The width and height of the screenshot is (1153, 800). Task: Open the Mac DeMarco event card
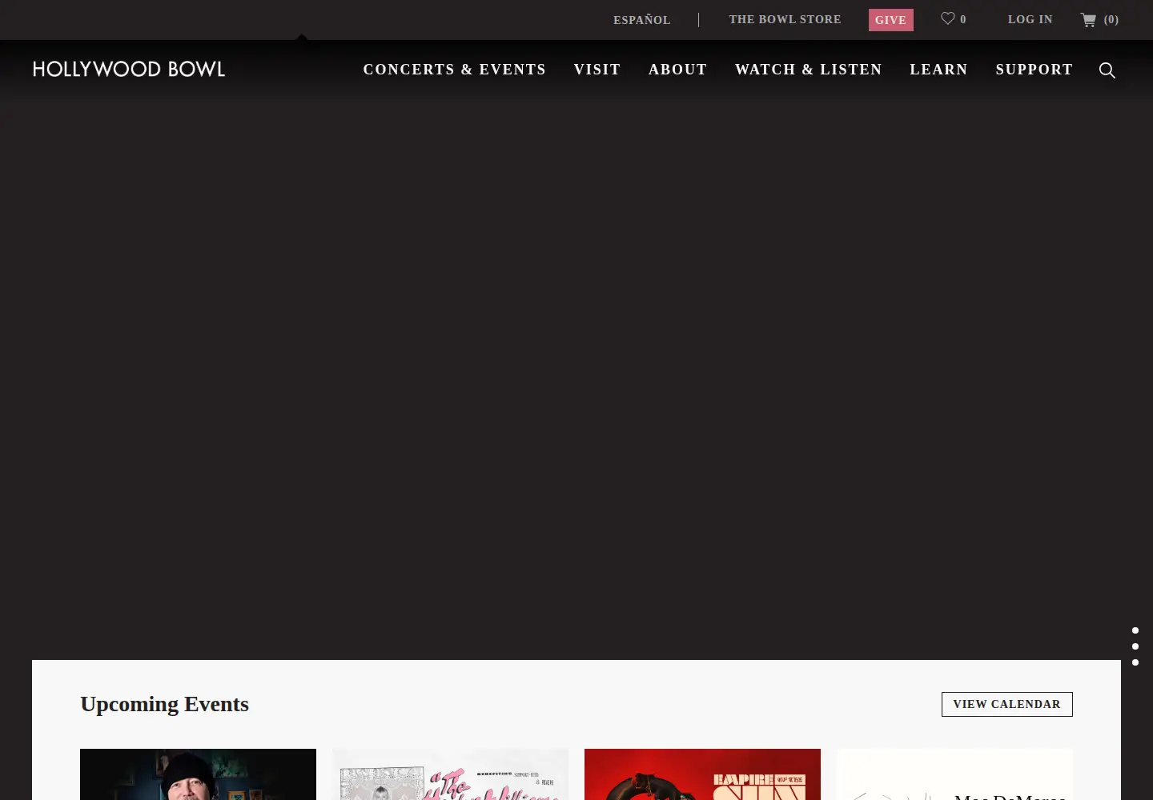pos(954,774)
